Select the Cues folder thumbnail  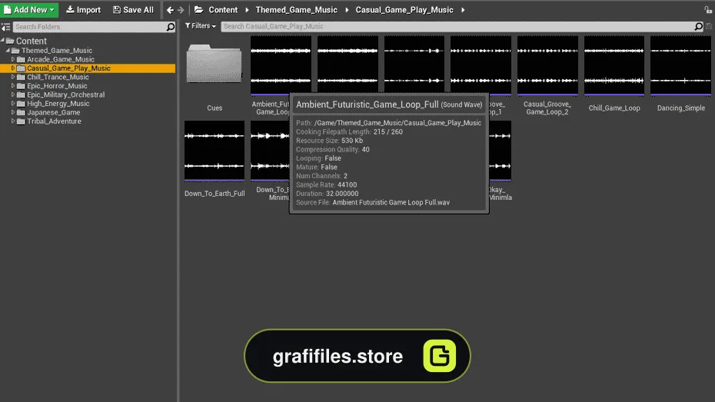(214, 64)
